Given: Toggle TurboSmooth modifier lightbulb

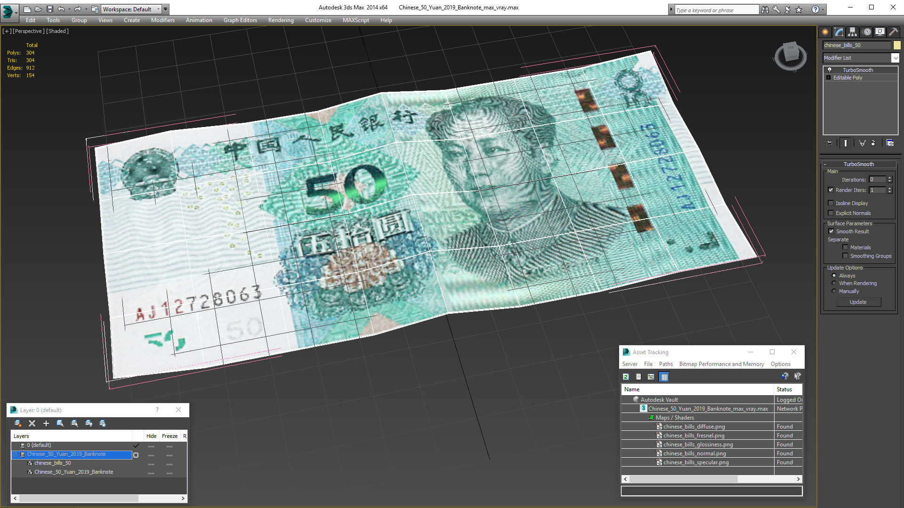Looking at the screenshot, I should point(830,70).
